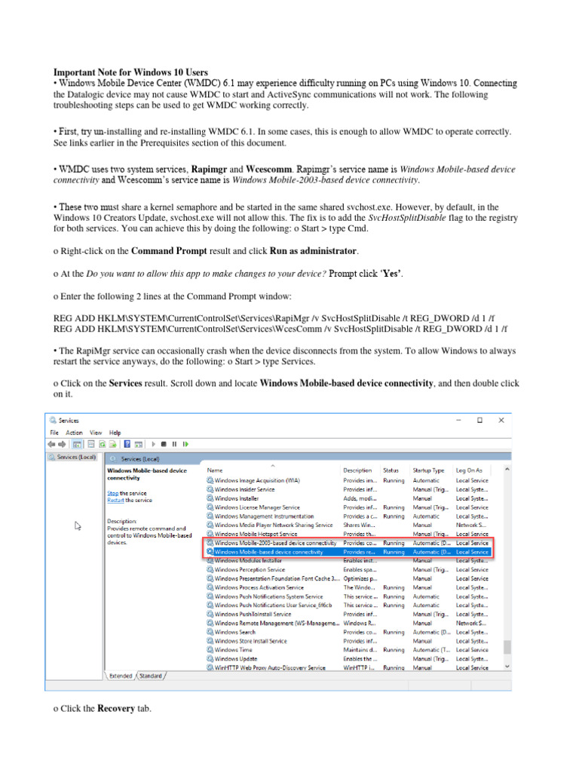Click Automatic startup type of Windows Image Acquisition
The image size is (579, 772).
coord(426,480)
